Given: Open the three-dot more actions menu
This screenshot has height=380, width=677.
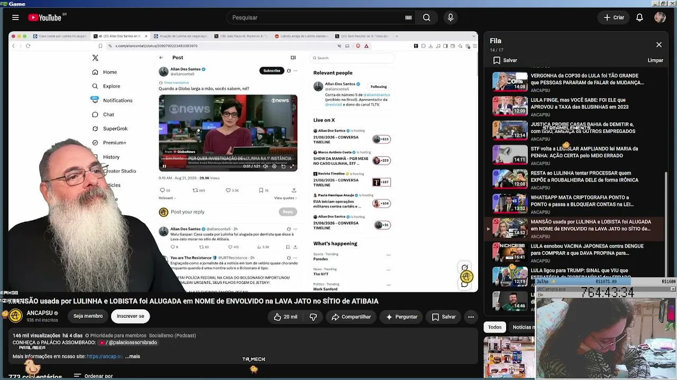Looking at the screenshot, I should pos(471,317).
